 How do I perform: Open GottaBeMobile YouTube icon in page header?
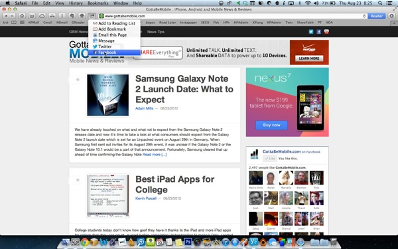[x=326, y=32]
